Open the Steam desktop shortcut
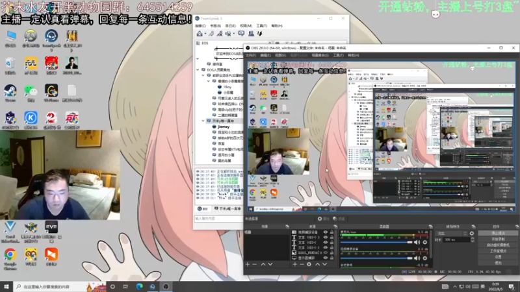The height and width of the screenshot is (292, 520). tap(10, 92)
